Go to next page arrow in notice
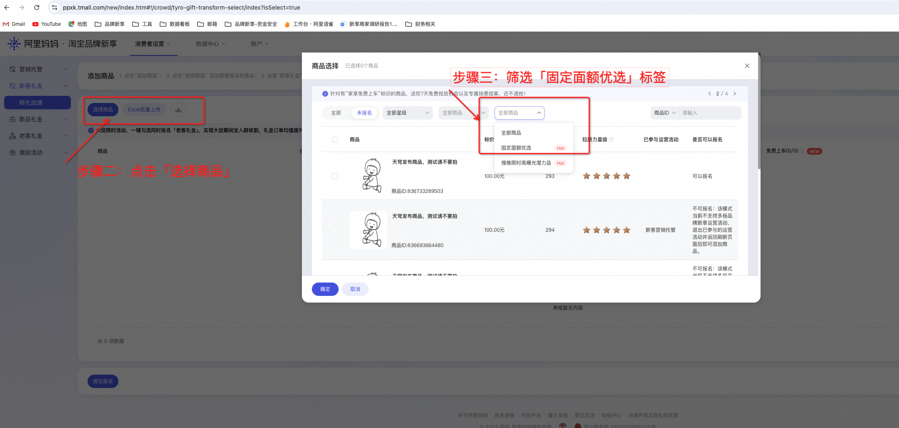This screenshot has width=899, height=428. pos(735,94)
